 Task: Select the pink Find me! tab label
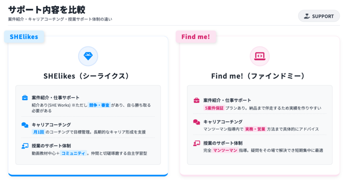[x=196, y=37]
